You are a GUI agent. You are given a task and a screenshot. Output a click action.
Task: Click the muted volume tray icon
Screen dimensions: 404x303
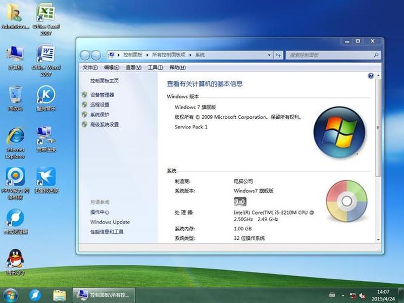(x=363, y=295)
